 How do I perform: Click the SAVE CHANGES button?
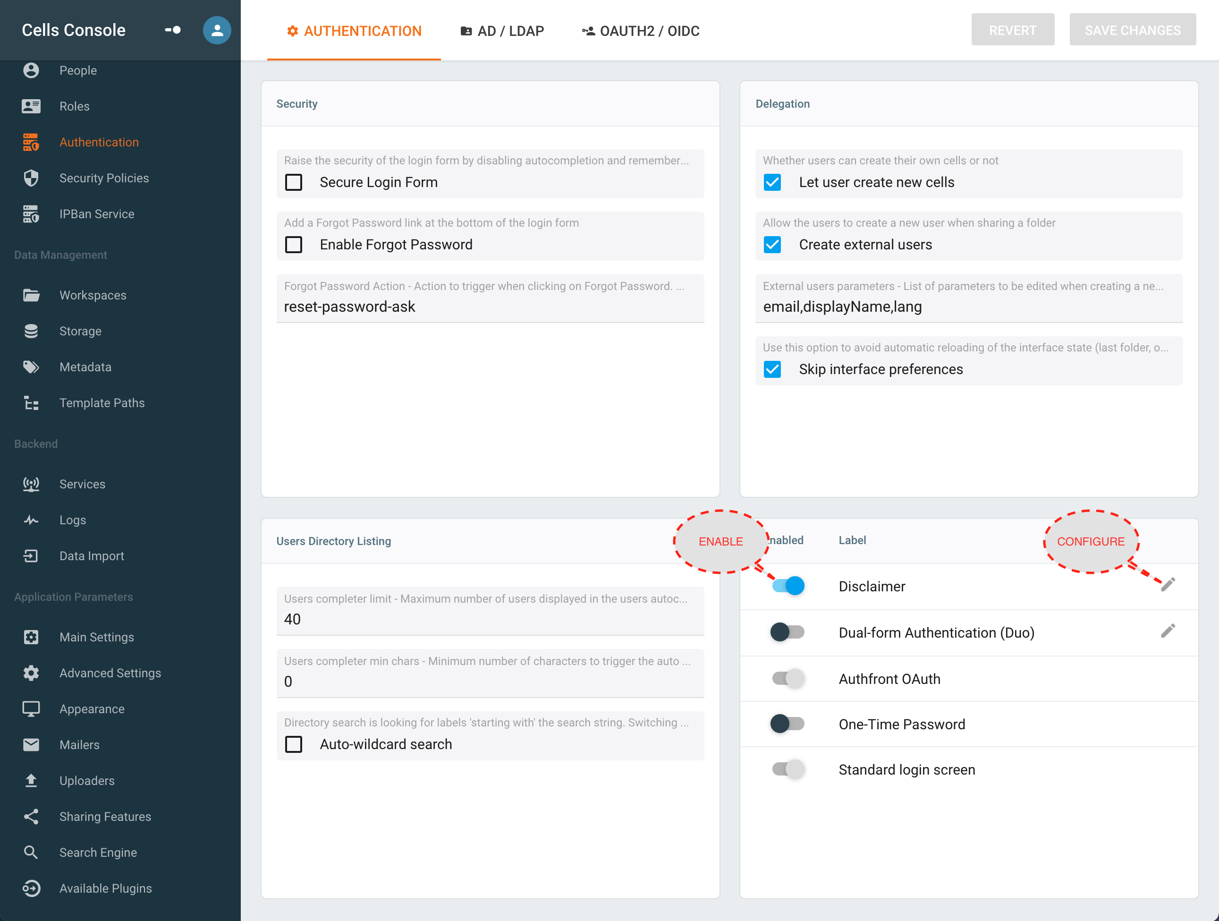pos(1132,30)
